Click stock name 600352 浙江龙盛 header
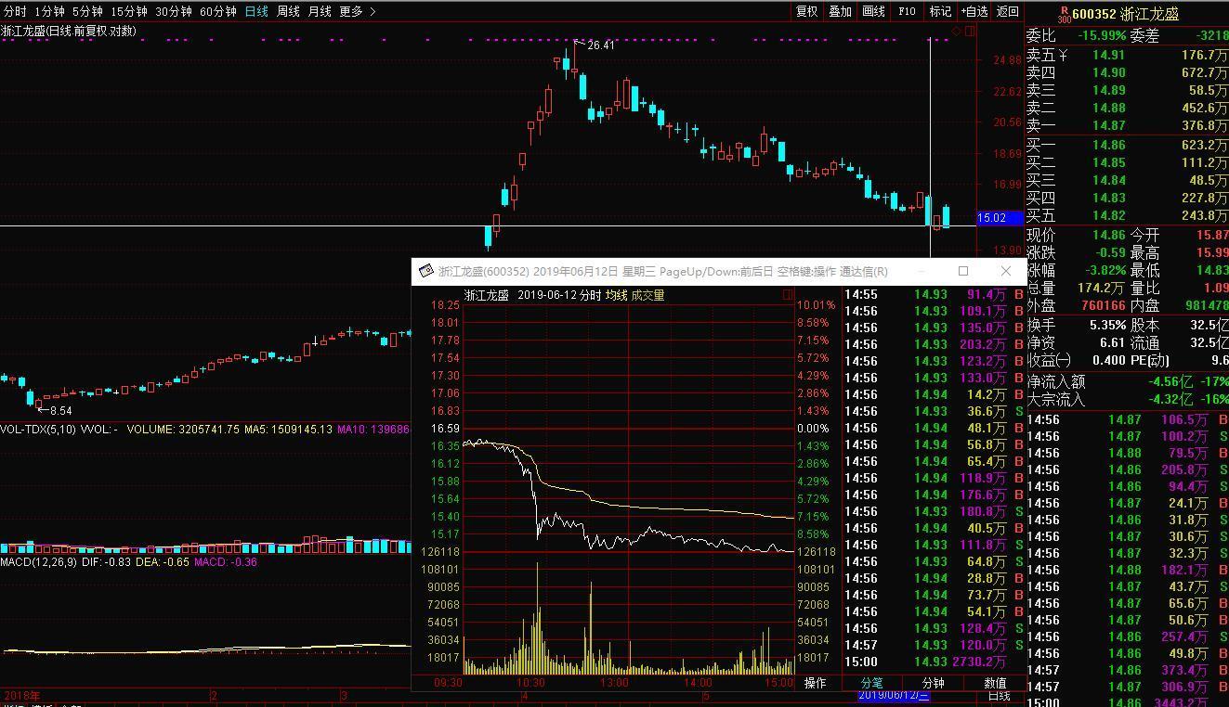1229x707 pixels. point(1125,14)
